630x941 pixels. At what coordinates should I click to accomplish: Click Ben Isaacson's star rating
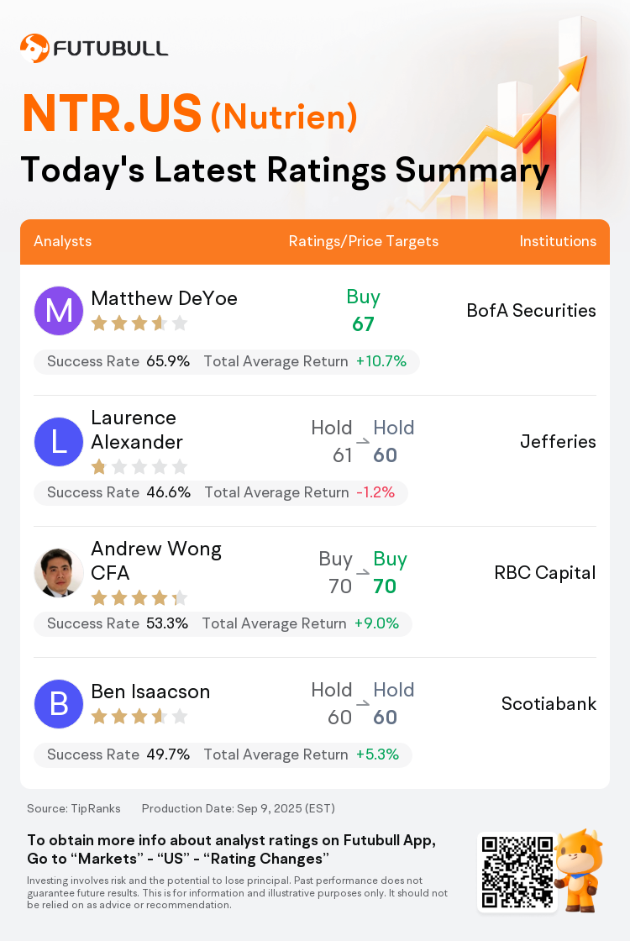point(139,716)
